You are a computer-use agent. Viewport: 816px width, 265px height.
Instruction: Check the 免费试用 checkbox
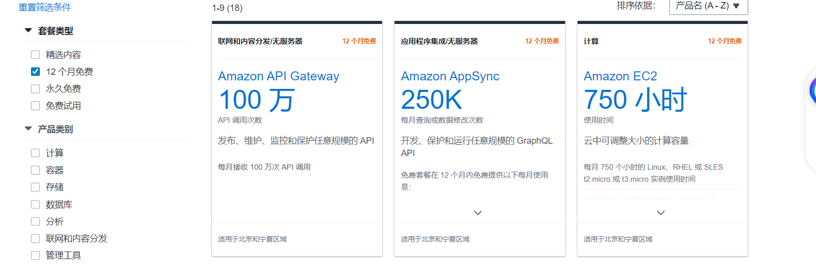(35, 106)
